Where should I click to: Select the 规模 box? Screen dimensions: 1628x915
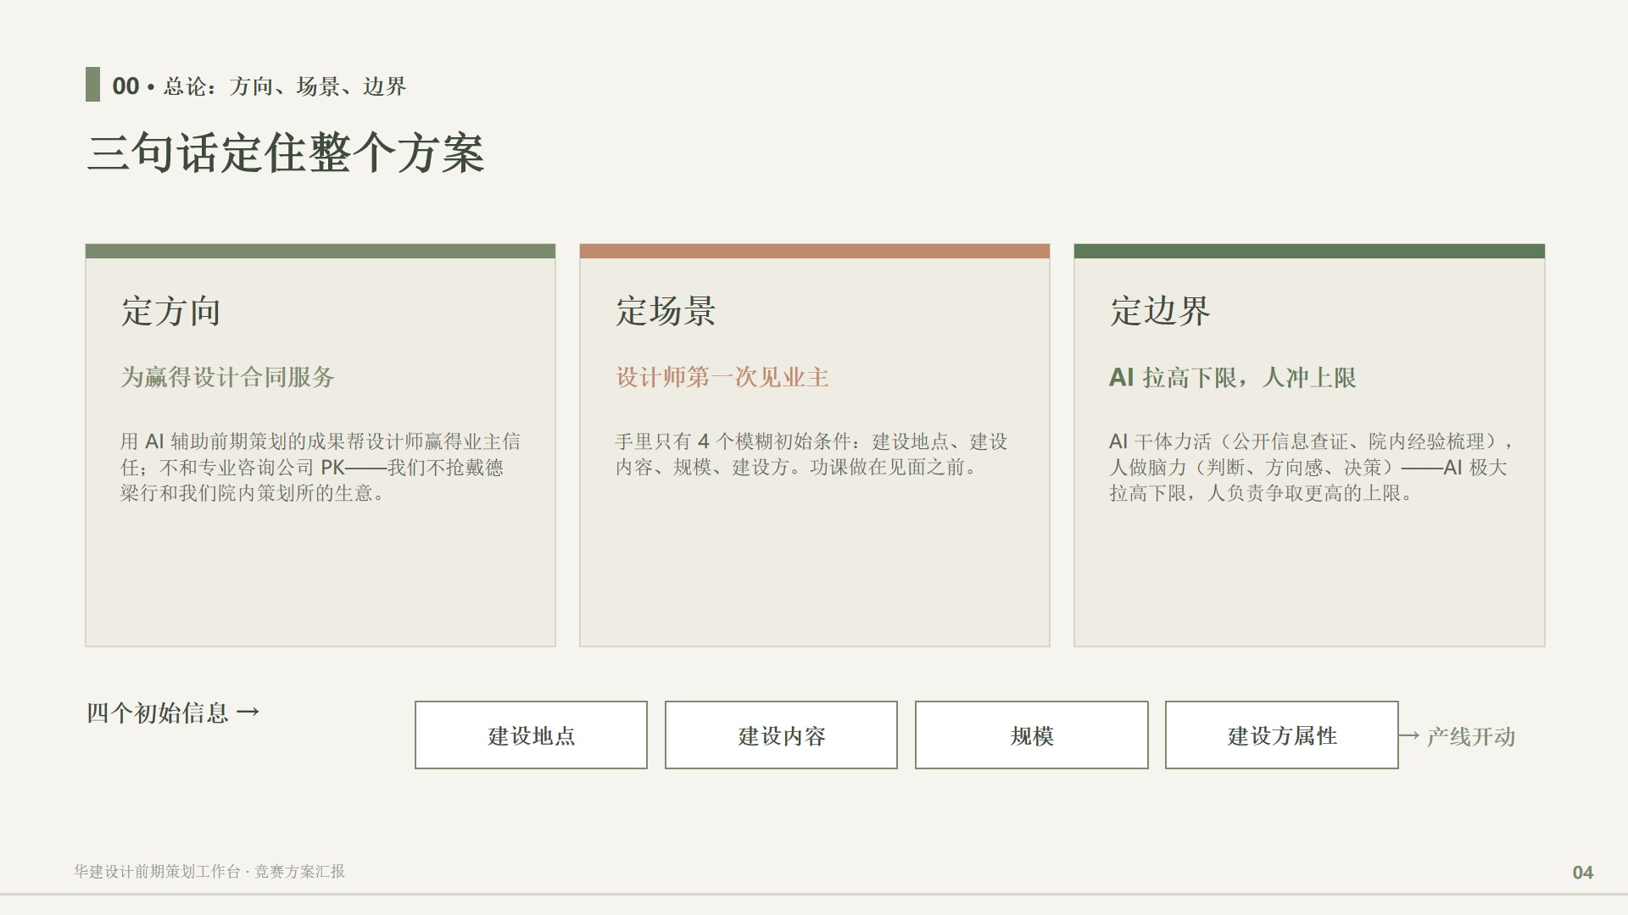pos(1032,735)
